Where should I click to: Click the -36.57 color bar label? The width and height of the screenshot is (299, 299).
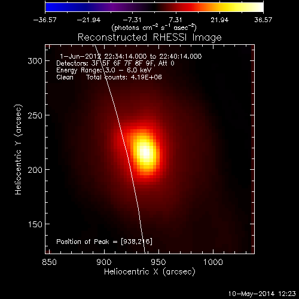[45, 20]
